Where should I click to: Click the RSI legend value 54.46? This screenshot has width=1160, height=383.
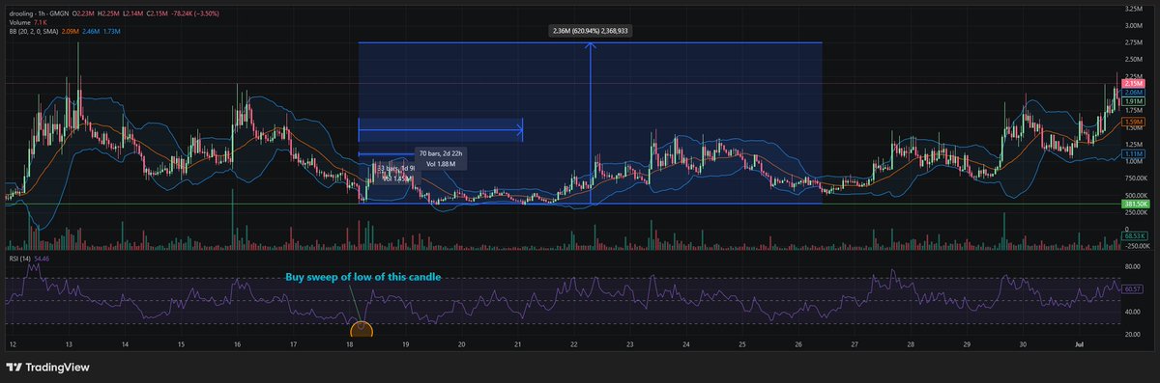pyautogui.click(x=43, y=259)
